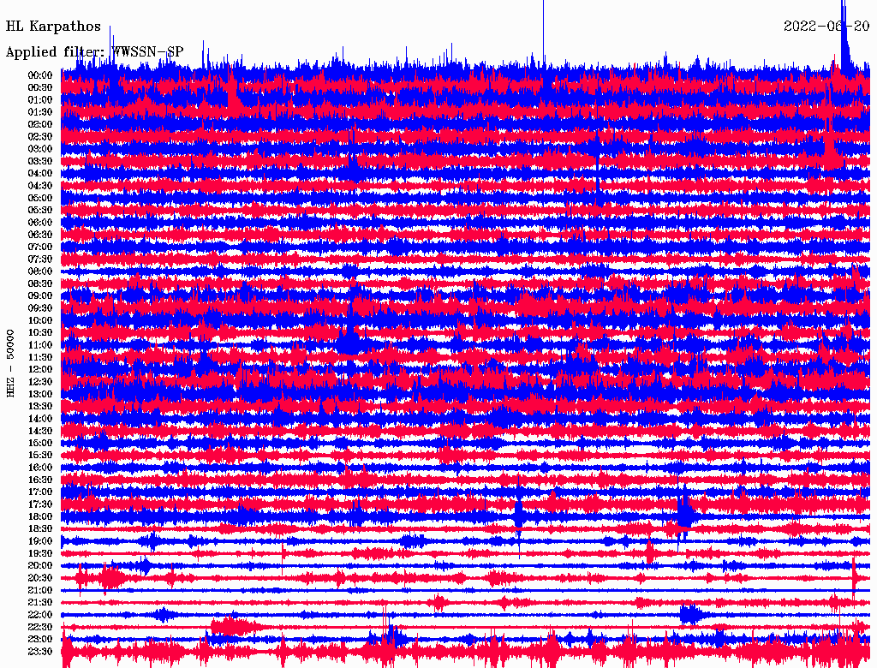Click the 19:30 time label
This screenshot has width=877, height=668.
(40, 554)
